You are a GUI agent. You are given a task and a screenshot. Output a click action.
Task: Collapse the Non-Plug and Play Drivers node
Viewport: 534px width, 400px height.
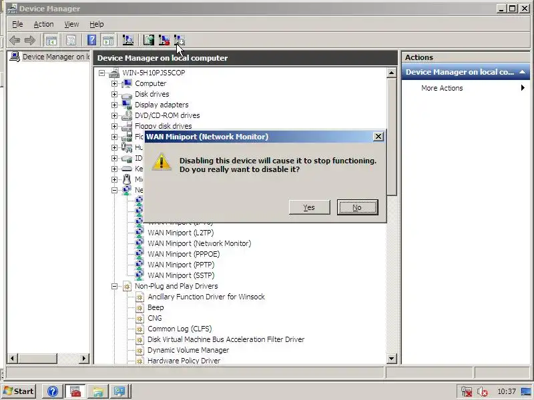click(114, 287)
